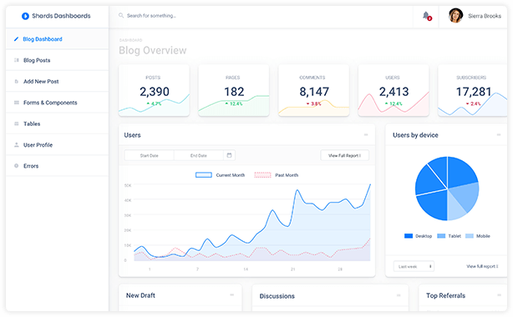Click the View Full Report button

click(x=344, y=155)
